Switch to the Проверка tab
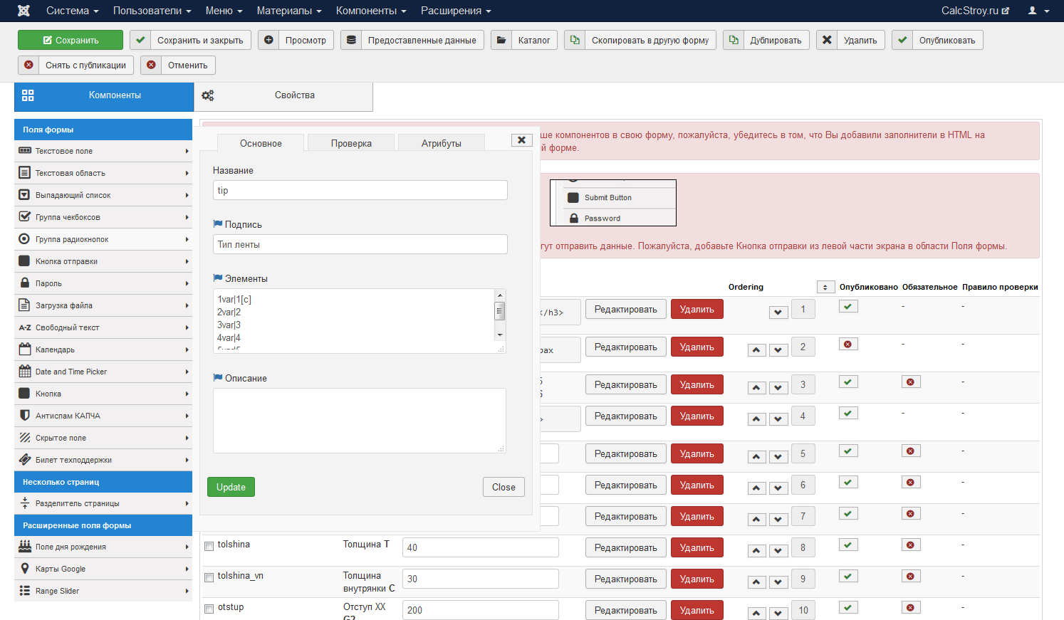This screenshot has width=1064, height=620. tap(351, 143)
